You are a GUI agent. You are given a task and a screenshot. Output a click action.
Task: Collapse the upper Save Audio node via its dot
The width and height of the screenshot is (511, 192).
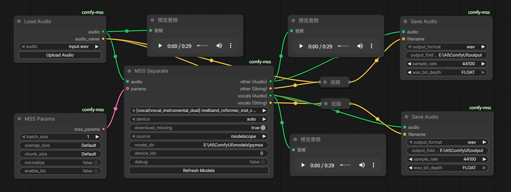[405, 21]
